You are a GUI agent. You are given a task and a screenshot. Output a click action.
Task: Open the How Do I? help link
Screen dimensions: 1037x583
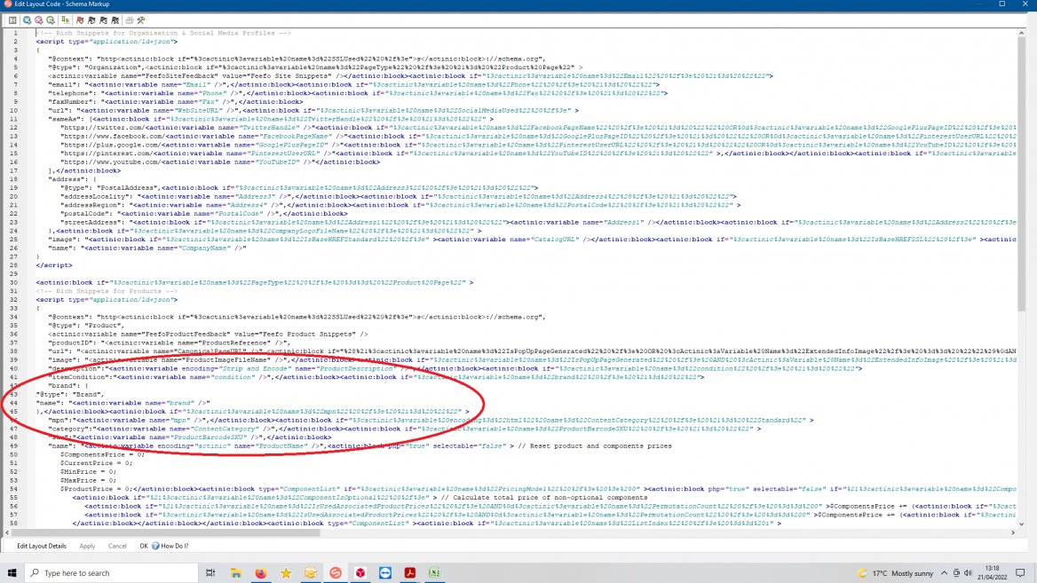(x=174, y=546)
